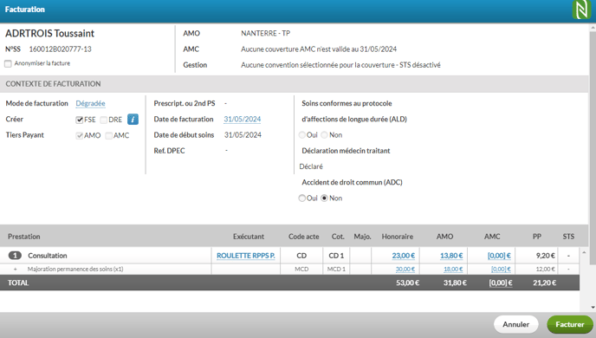Click the Date de début soins 31/05/2024 value
This screenshot has height=338, width=596.
pos(243,135)
